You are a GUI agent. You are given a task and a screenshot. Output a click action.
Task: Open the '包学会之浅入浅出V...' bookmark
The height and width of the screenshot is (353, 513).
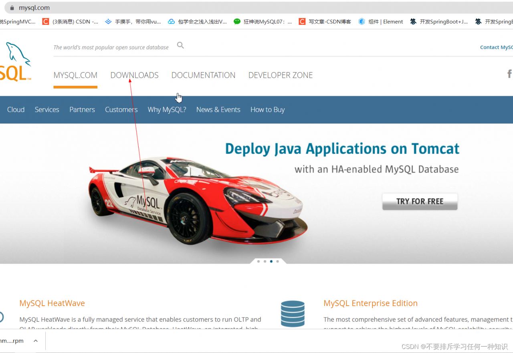(198, 22)
